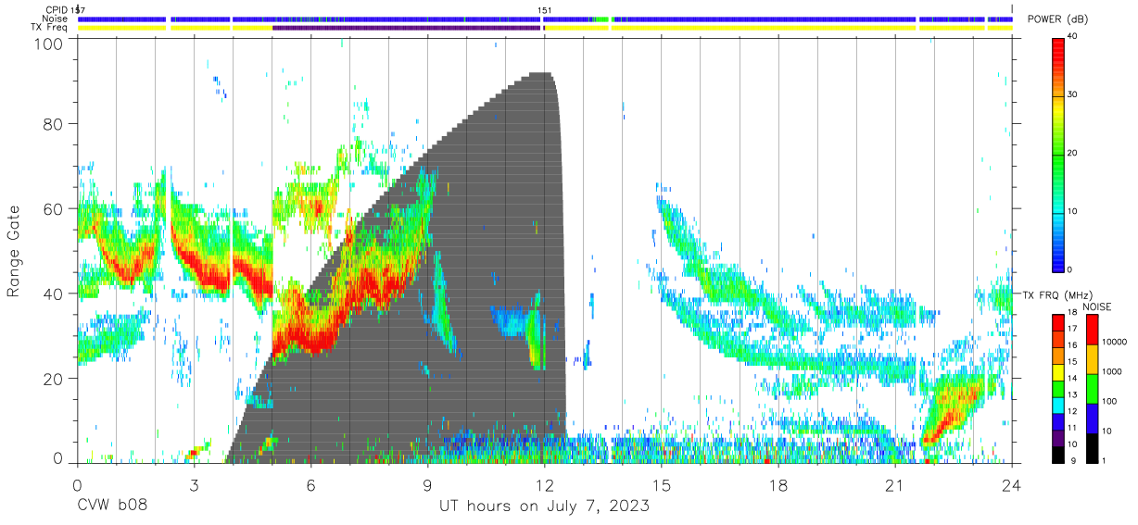Select the 16 label on TX FRQ legend

[x=1070, y=346]
